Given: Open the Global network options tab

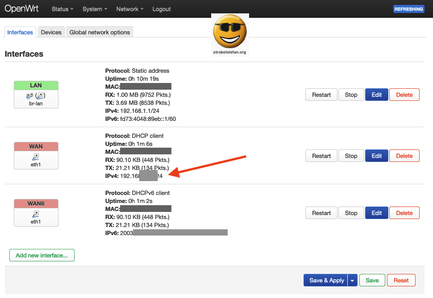Looking at the screenshot, I should coord(100,32).
